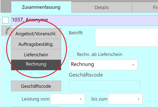This screenshot has width=158, height=107.
Task: Click the funnel filter icon
Action: (x=6, y=30)
